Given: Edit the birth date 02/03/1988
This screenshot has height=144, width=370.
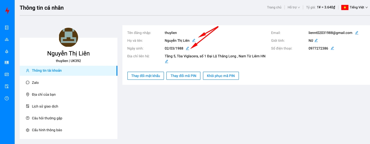Looking at the screenshot, I should [187, 48].
